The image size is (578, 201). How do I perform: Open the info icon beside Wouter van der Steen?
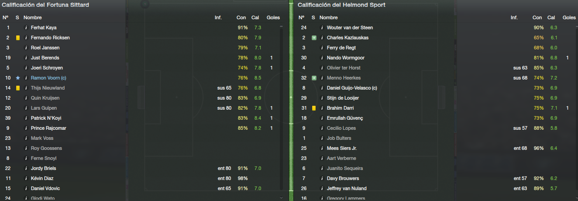[322, 28]
